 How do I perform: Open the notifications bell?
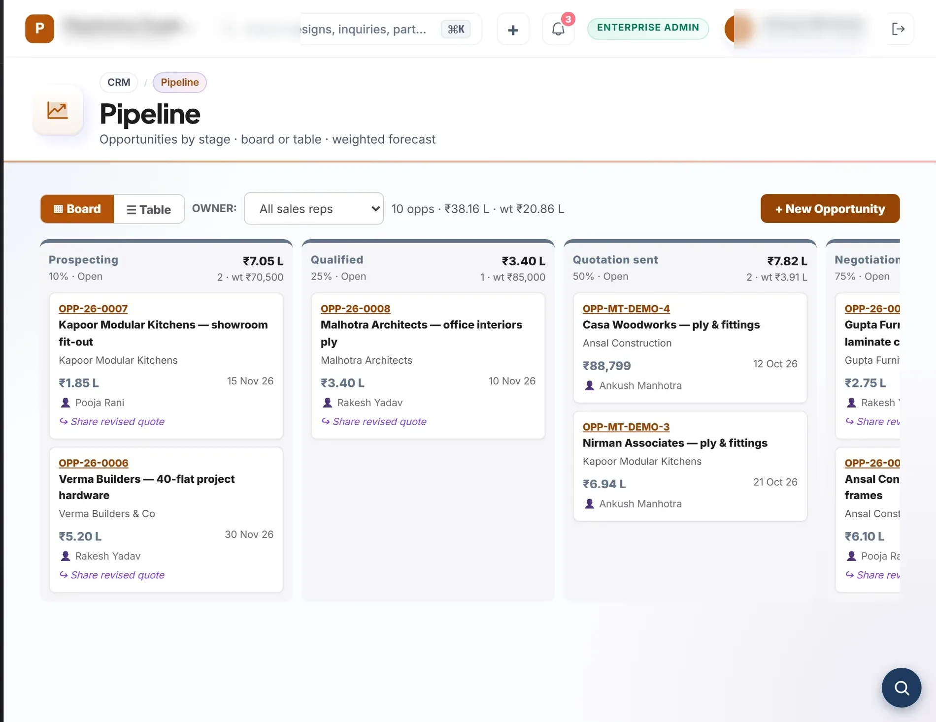pyautogui.click(x=558, y=30)
